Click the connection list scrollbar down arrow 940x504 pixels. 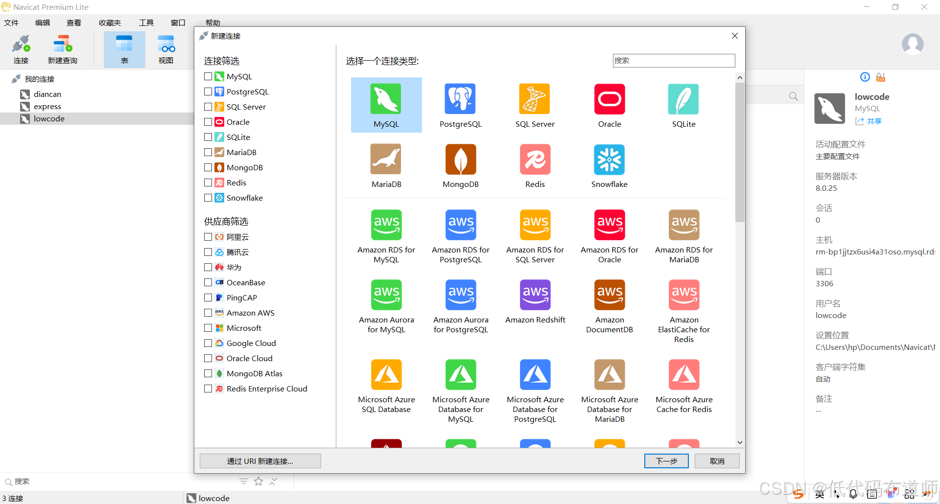tap(740, 442)
